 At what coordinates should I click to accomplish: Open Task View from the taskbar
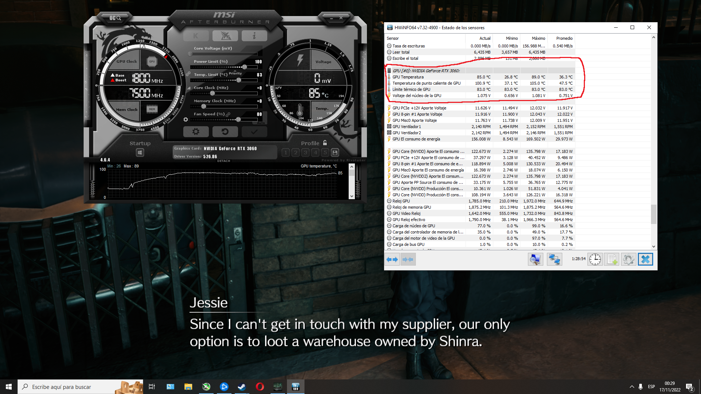pyautogui.click(x=152, y=387)
